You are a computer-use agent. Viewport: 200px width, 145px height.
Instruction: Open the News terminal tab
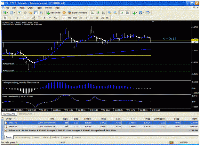pos(36,137)
